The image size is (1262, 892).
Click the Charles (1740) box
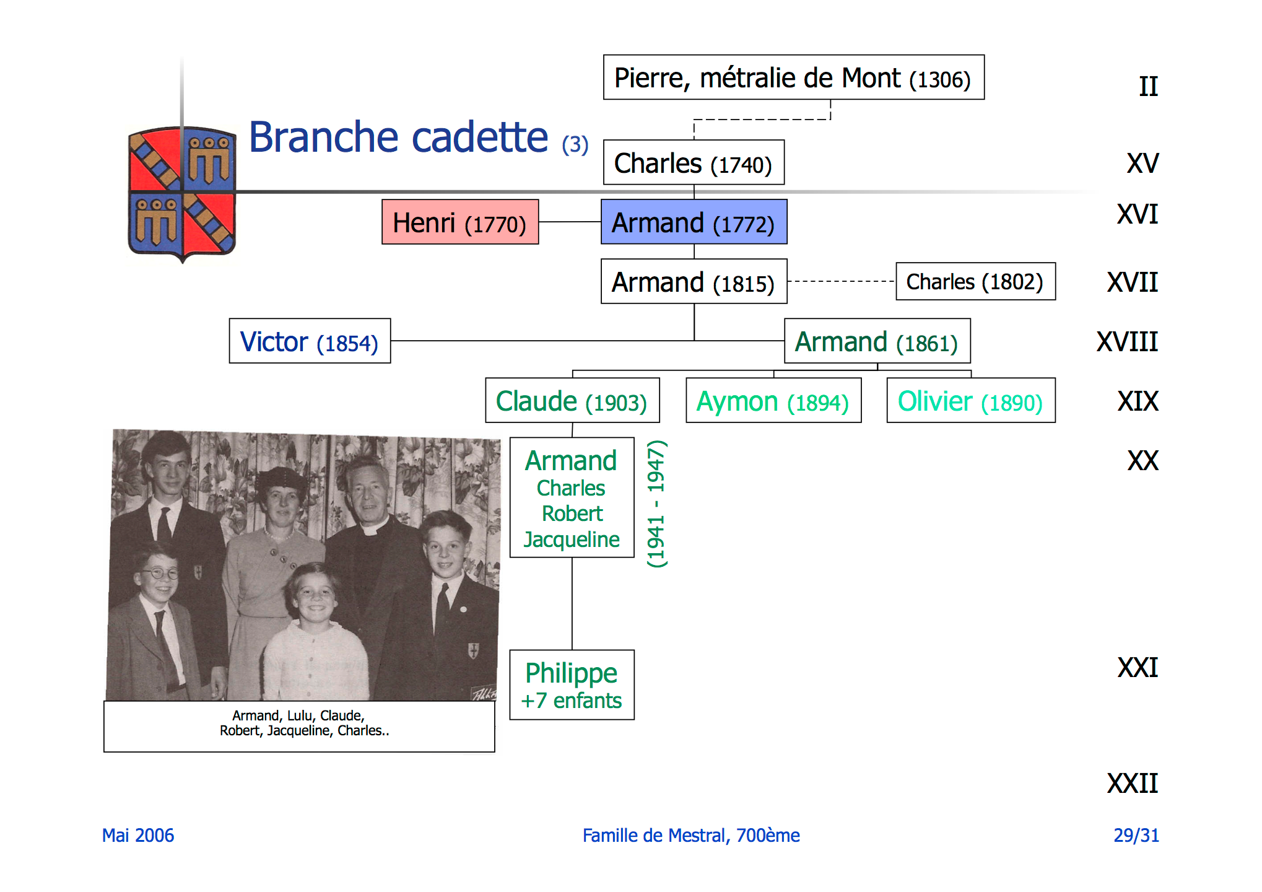(694, 163)
